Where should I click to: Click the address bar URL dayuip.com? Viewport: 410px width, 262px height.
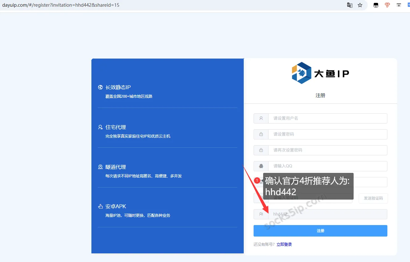[x=61, y=5]
